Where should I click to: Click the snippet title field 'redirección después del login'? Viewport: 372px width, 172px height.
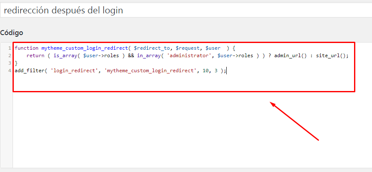(186, 10)
